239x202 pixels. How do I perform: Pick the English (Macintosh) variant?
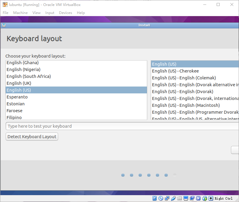[x=186, y=105]
